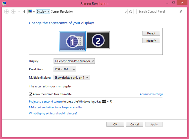Open the Resolution dropdown
The width and height of the screenshot is (189, 139).
coord(65,69)
